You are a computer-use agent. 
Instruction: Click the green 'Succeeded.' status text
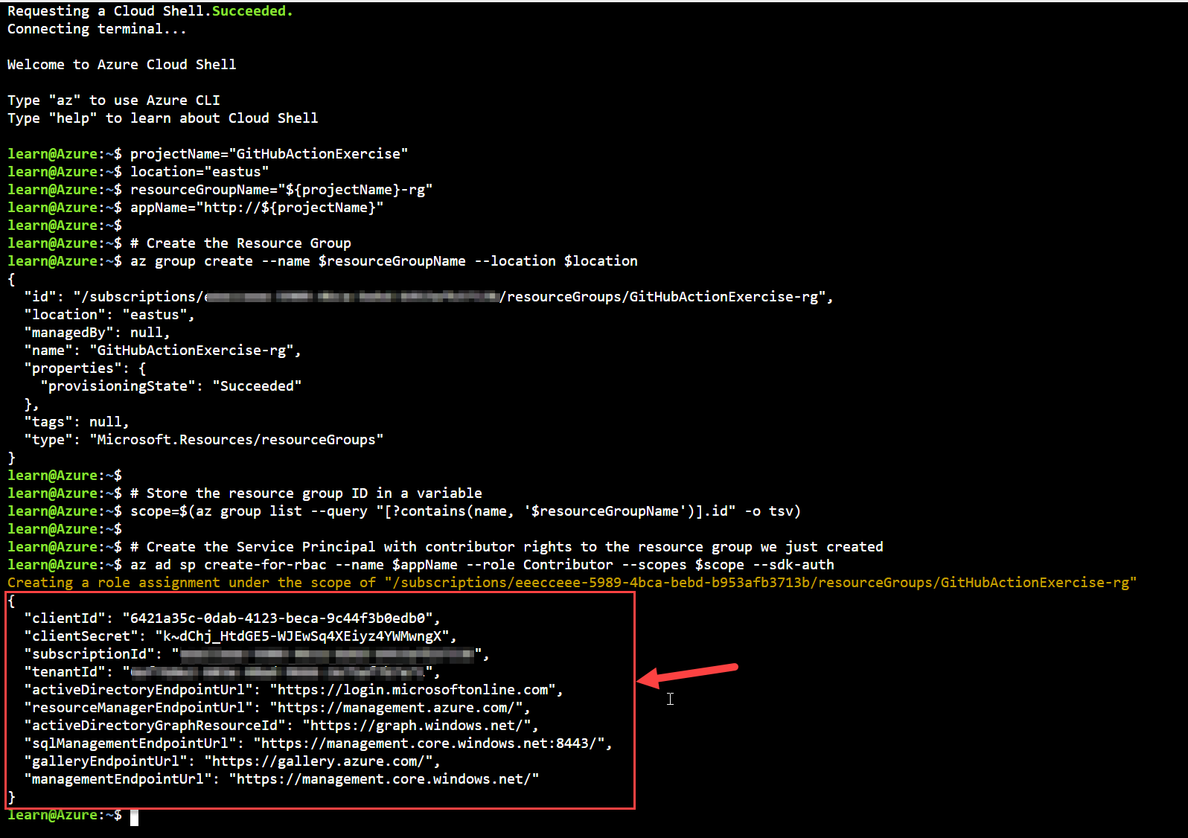[x=252, y=11]
